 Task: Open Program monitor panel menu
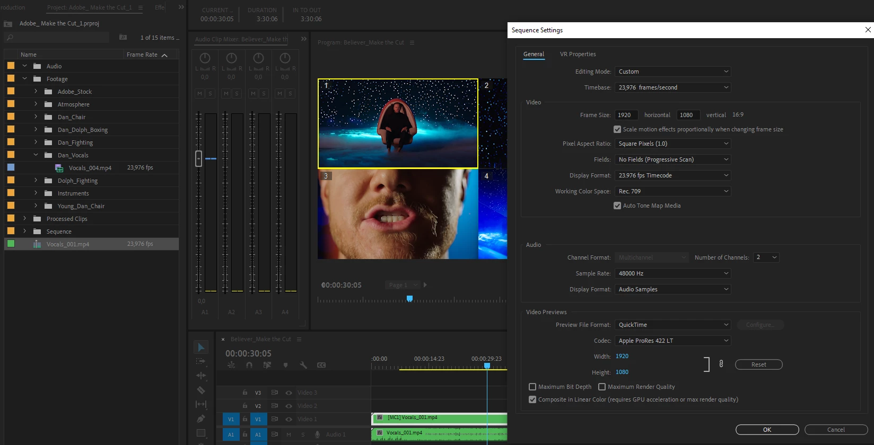tap(412, 42)
